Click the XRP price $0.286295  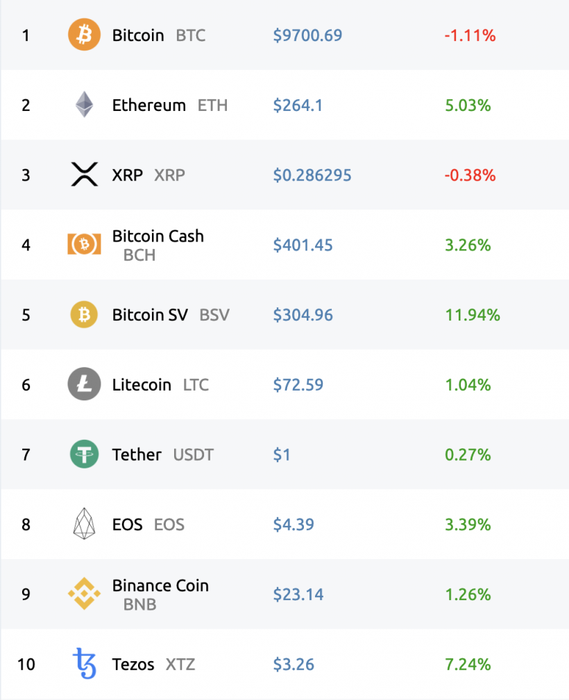pyautogui.click(x=312, y=176)
